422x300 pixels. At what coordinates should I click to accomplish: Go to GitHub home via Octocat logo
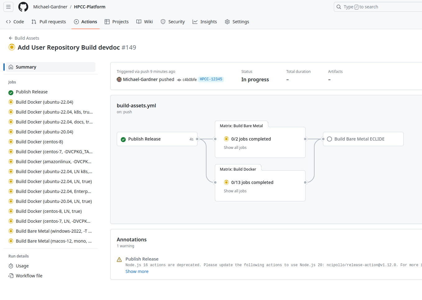(x=23, y=7)
